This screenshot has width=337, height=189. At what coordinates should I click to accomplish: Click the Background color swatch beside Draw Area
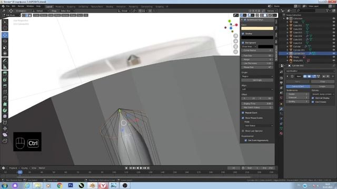pyautogui.click(x=265, y=47)
